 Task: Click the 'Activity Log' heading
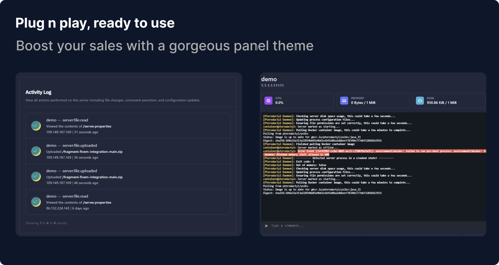(x=38, y=92)
